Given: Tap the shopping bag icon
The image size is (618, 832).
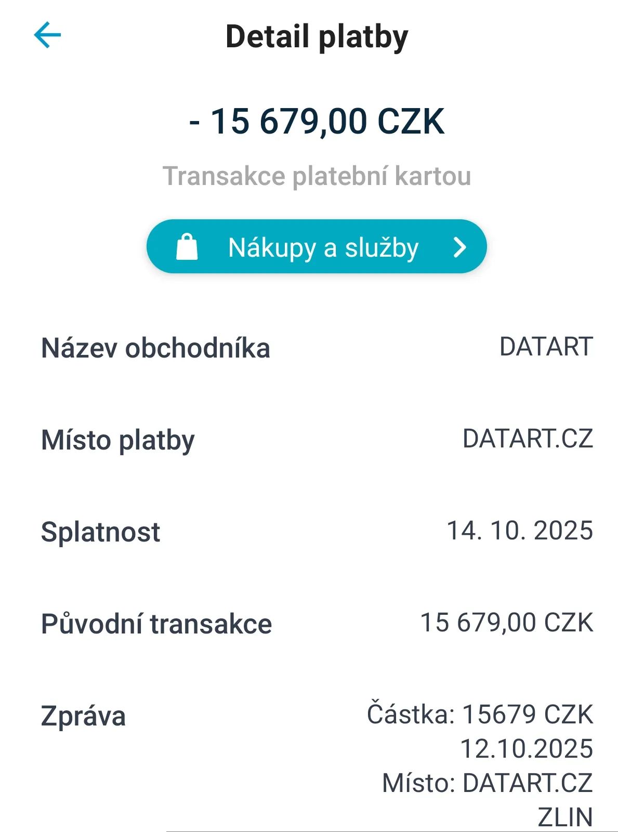Looking at the screenshot, I should tap(187, 247).
